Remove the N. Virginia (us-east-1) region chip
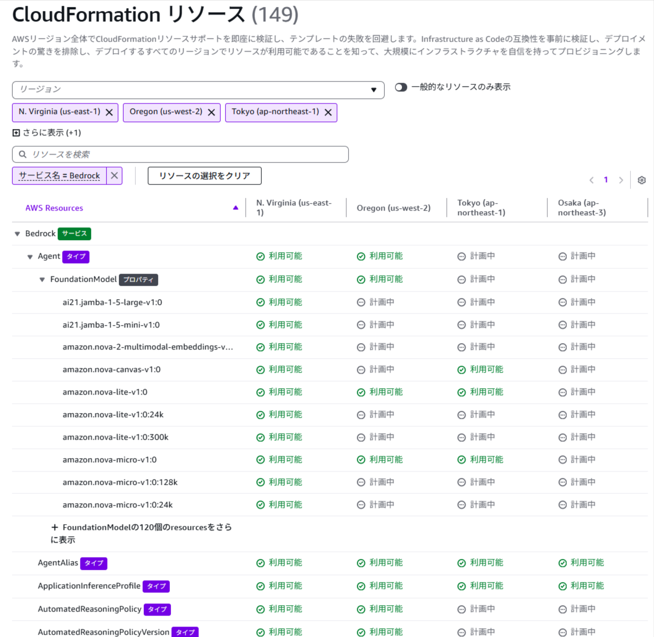This screenshot has height=637, width=654. click(x=109, y=112)
